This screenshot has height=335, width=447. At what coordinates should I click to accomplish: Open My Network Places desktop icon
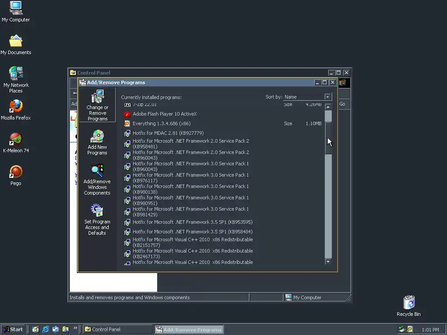click(x=16, y=80)
